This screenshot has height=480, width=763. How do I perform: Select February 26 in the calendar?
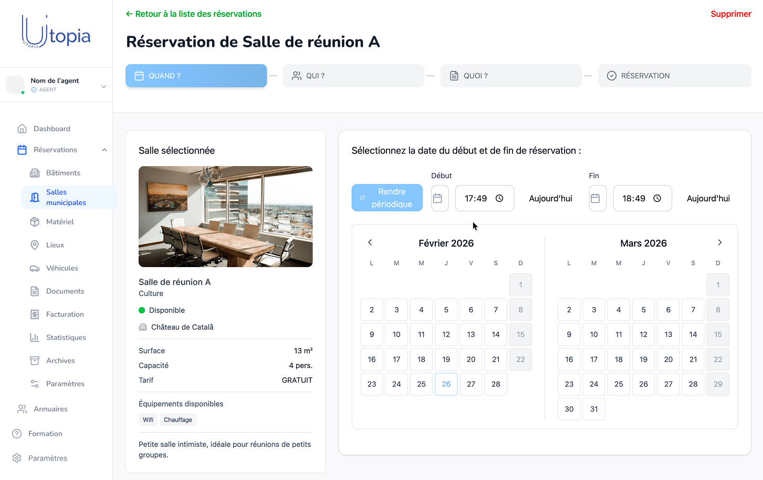tap(446, 384)
